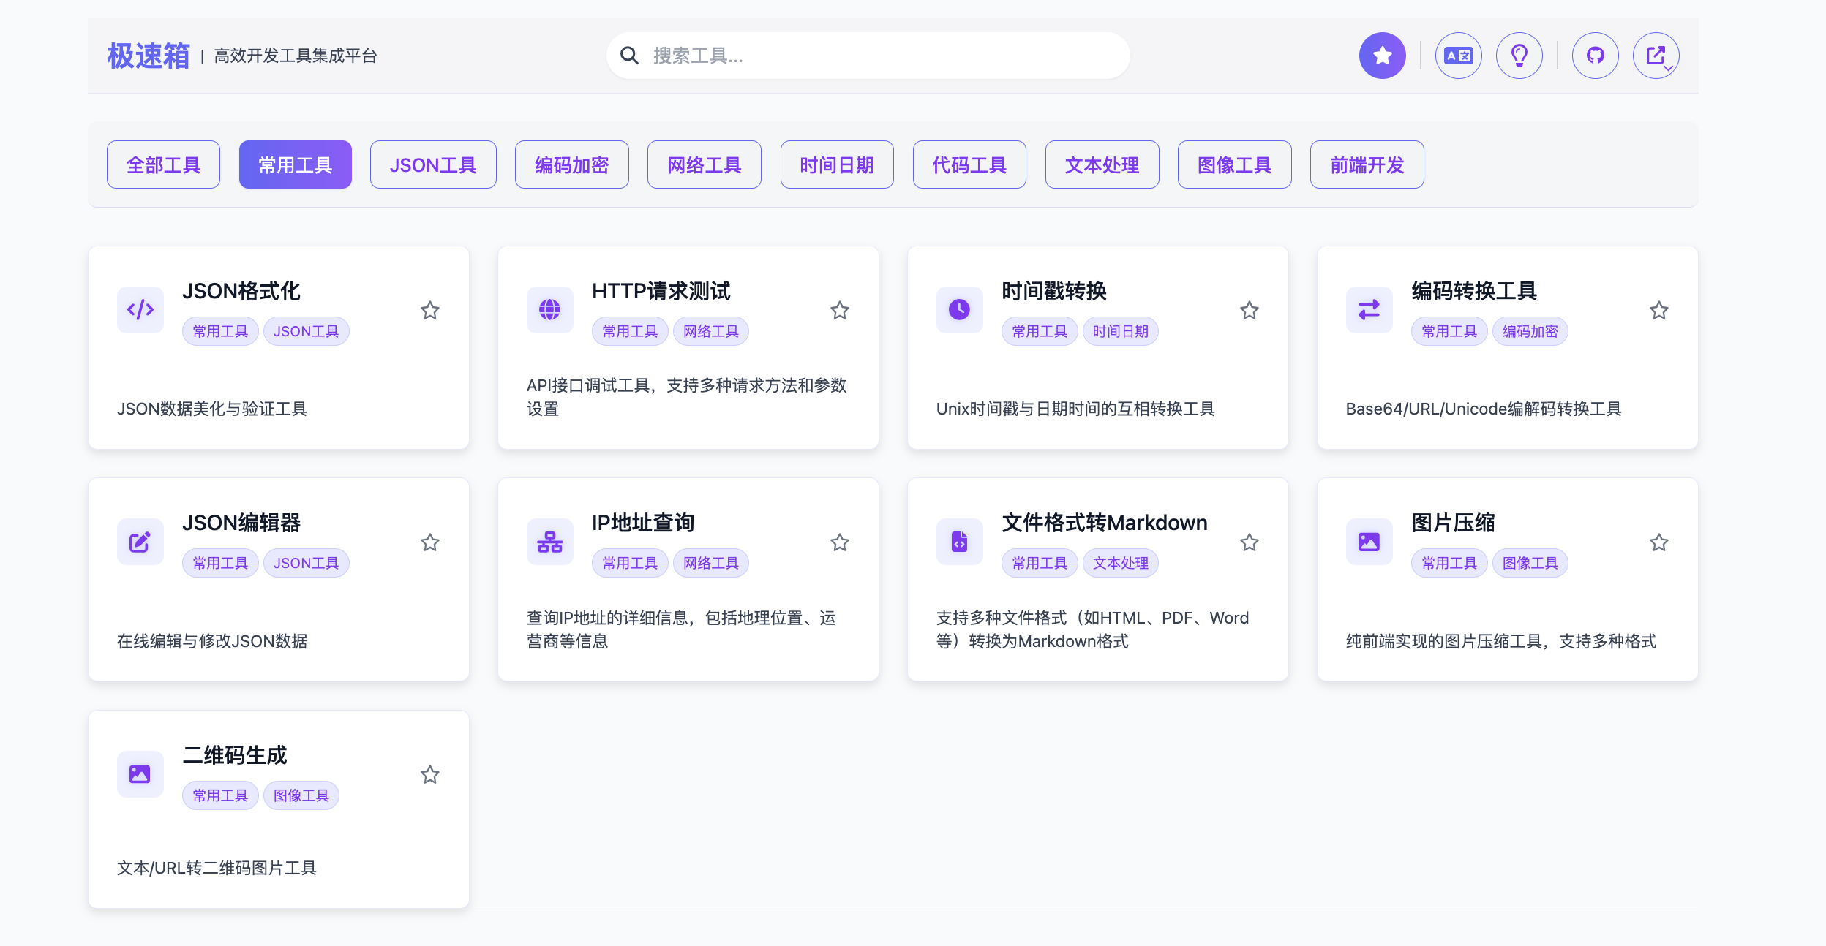Click the 网络工具 tag on IP地址查询 card

pos(710,563)
